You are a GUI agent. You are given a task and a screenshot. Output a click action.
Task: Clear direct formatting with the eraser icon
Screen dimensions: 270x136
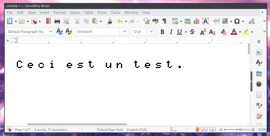click(x=224, y=32)
